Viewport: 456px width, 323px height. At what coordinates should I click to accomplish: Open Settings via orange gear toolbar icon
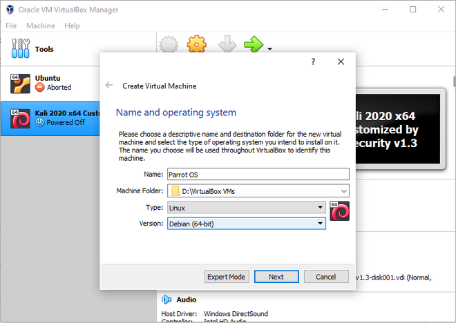click(x=197, y=44)
